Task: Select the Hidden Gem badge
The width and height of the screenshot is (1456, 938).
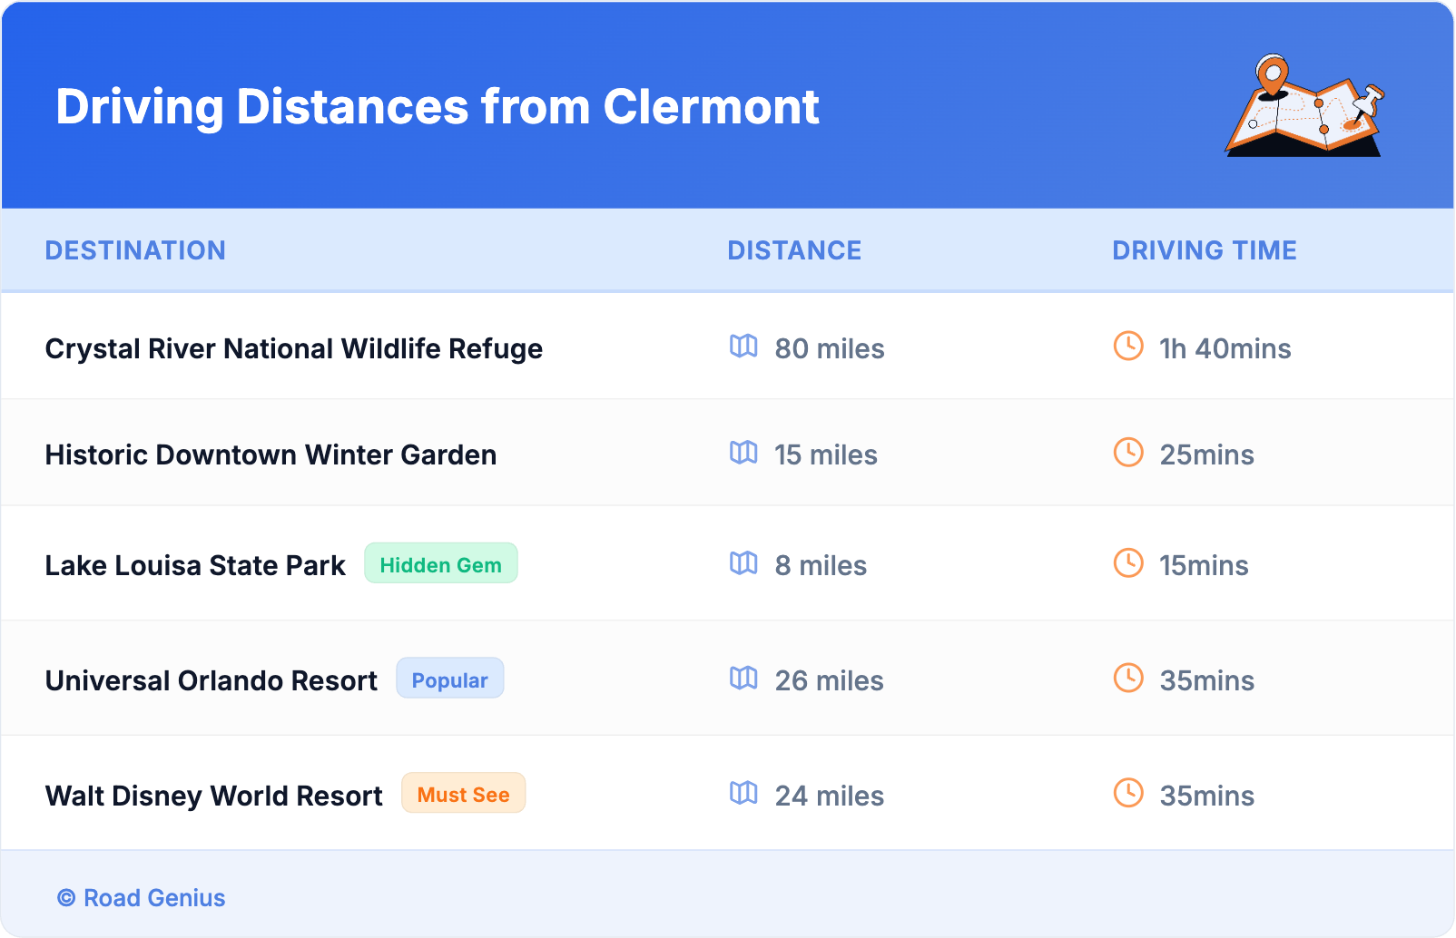Action: (x=441, y=564)
